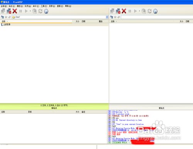Viewport: 193px width, 149px height.
Task: Sort left pane by 大小 column header
Action: pyautogui.click(x=77, y=21)
